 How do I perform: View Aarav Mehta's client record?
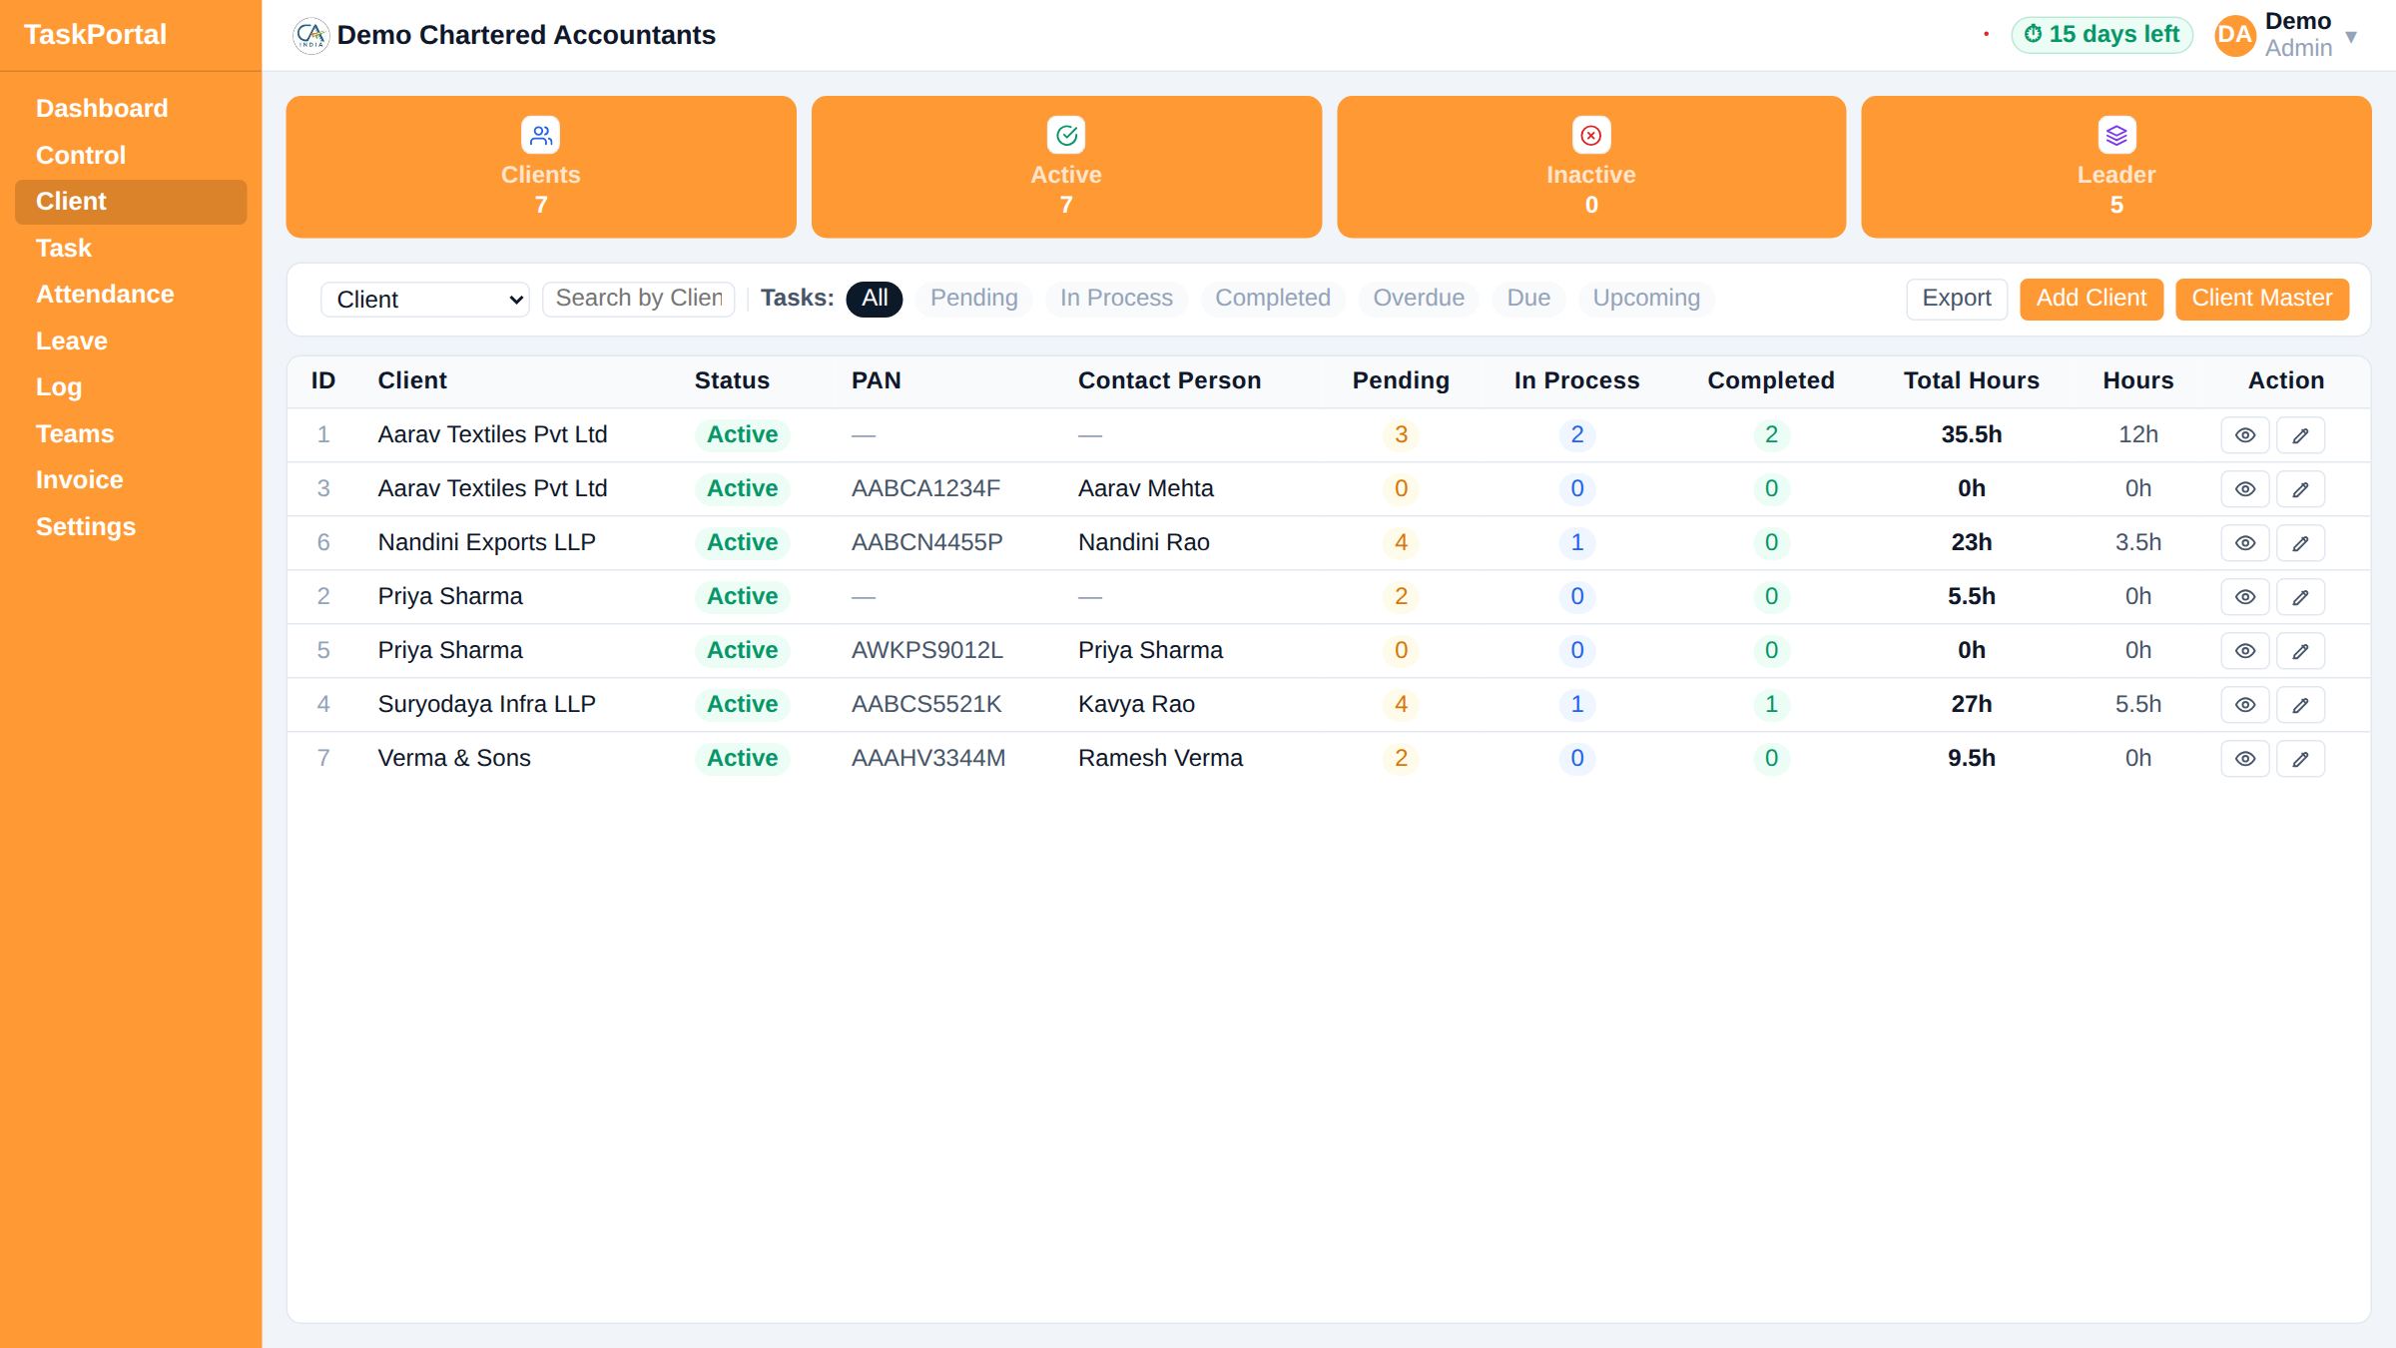[2244, 489]
